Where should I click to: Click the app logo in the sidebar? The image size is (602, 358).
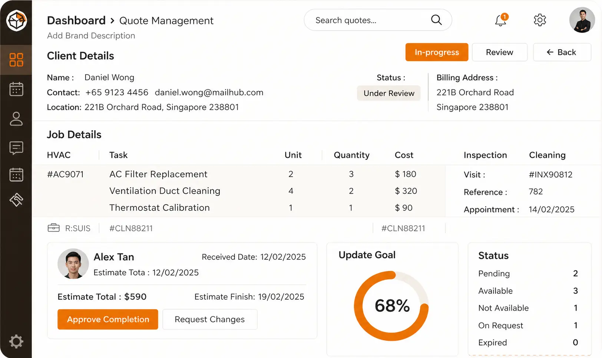pyautogui.click(x=16, y=20)
